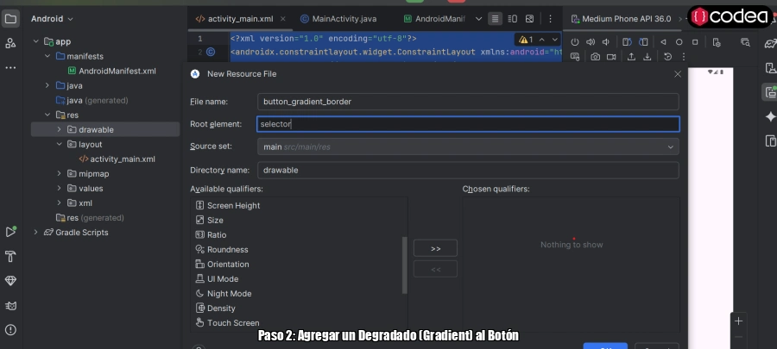777x349 pixels.
Task: Click the >> add qualifier button
Action: (x=435, y=248)
